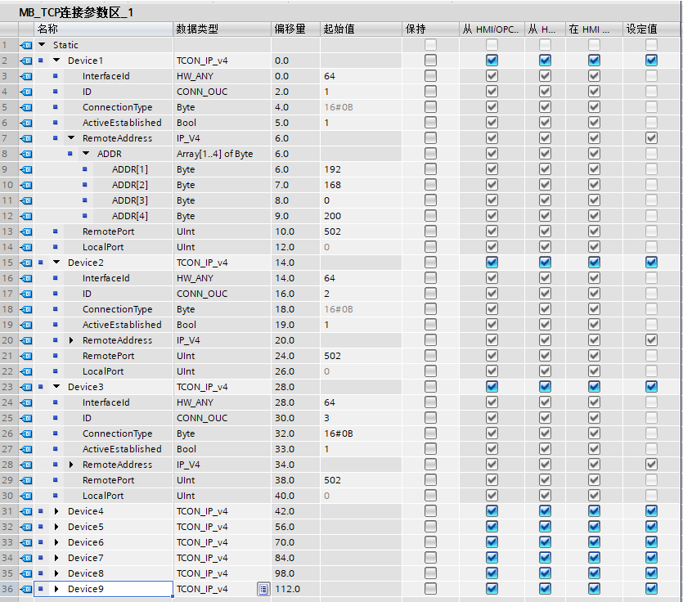Viewport: 683px width, 602px height.
Task: Click the tag icon in row 31 Device4
Action: [x=26, y=511]
